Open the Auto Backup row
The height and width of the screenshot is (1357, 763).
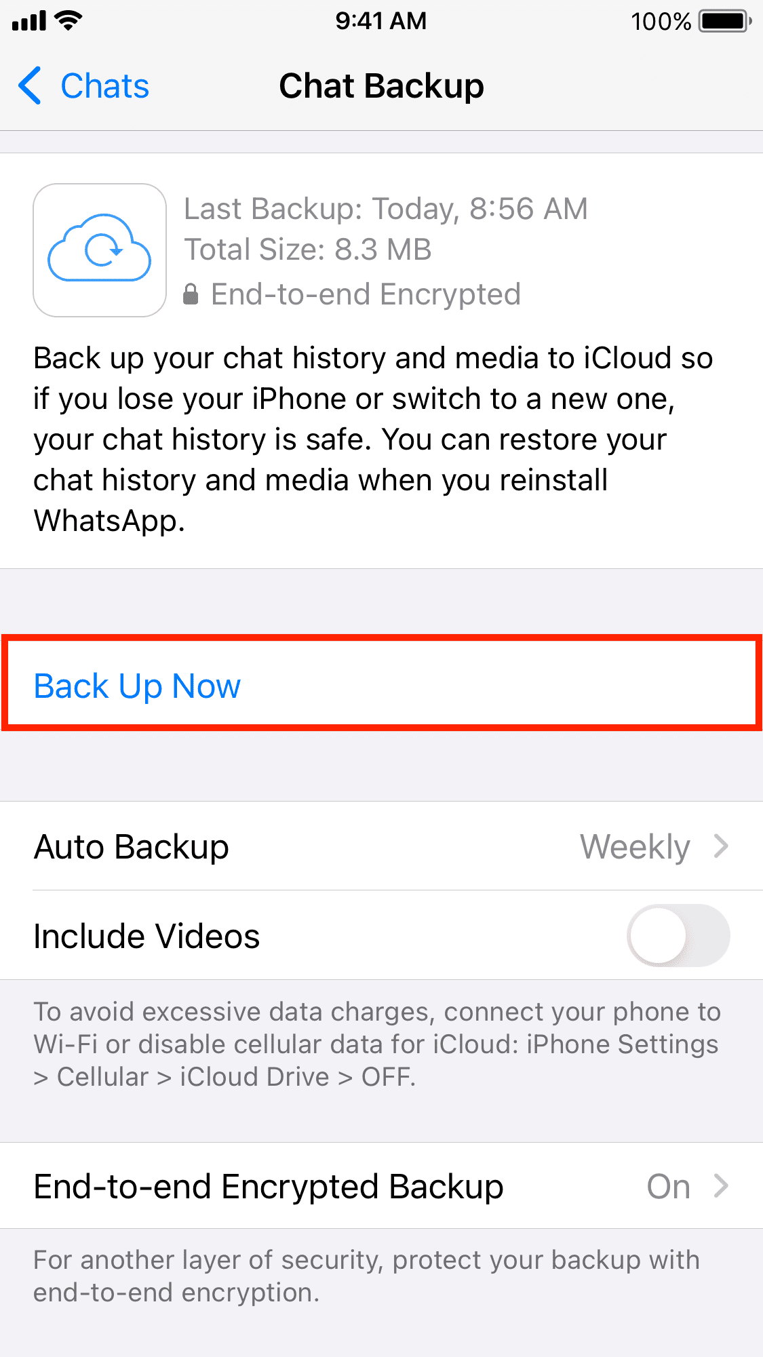(381, 846)
